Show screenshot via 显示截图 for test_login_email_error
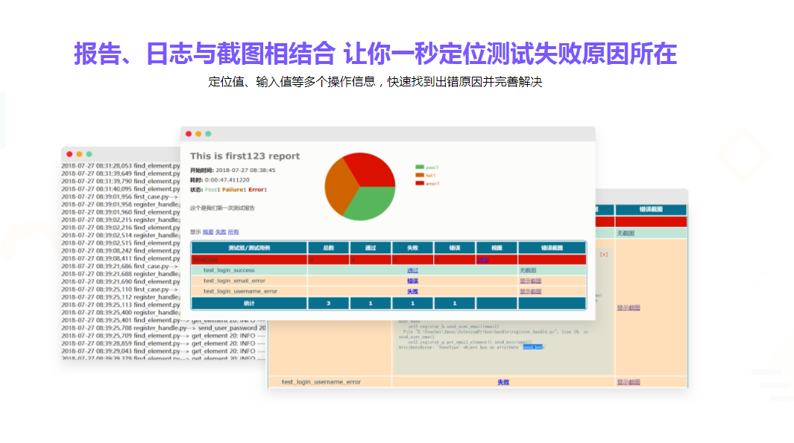 [530, 280]
